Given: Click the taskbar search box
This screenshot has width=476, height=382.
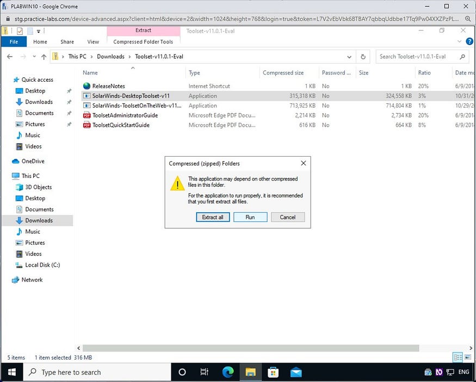Looking at the screenshot, I should pyautogui.click(x=97, y=372).
